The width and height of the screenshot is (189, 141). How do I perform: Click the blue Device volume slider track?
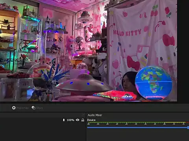[137, 128]
